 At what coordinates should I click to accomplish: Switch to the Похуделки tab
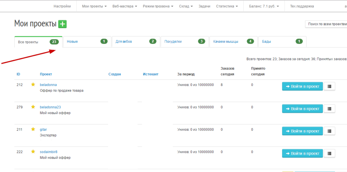click(x=184, y=42)
